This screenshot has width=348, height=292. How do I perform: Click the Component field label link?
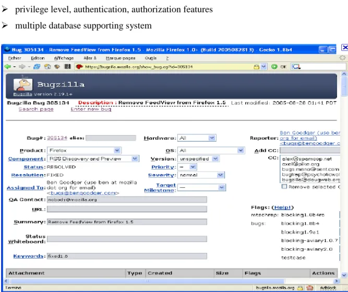(26, 159)
